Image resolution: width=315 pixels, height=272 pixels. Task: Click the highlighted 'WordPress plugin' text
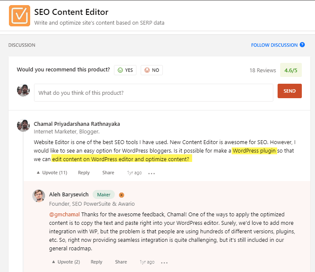click(x=254, y=151)
